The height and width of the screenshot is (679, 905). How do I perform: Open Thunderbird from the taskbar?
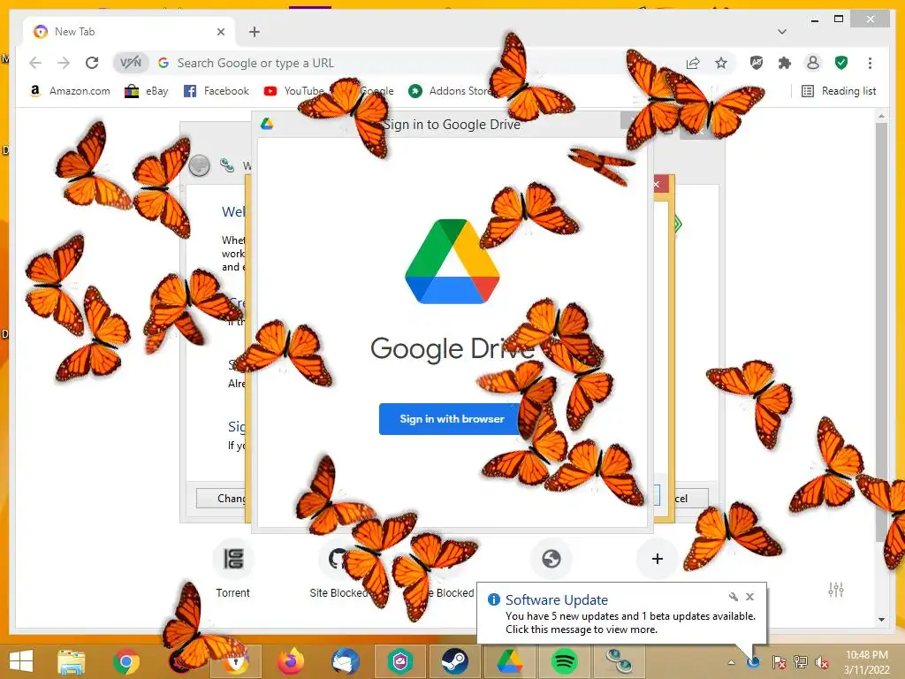[x=346, y=661]
